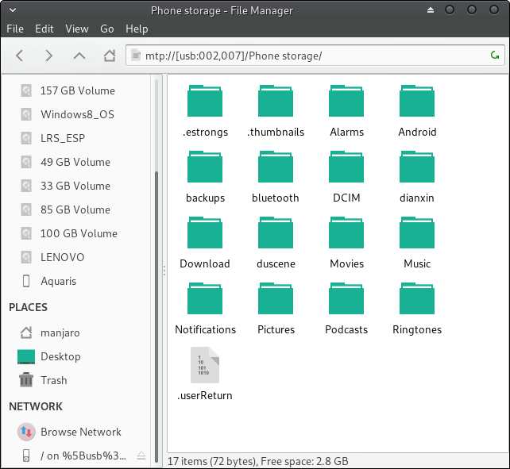Click the Go menu

tap(107, 29)
